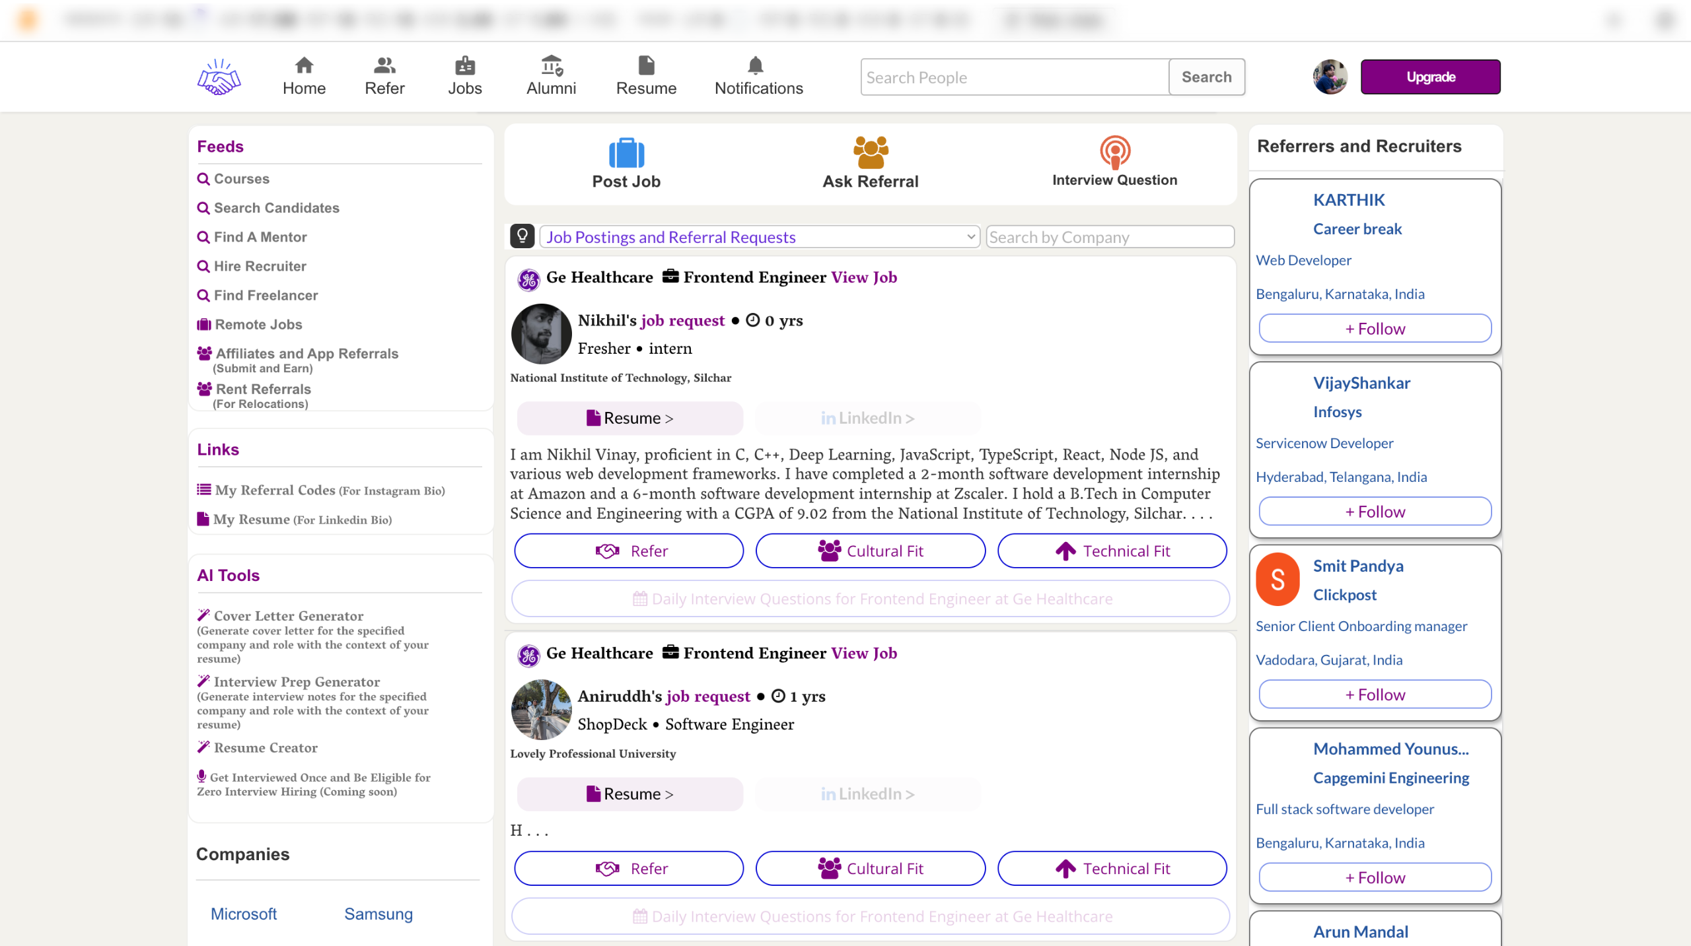Follow KARTHIK in Referrers and Recruiters
The height and width of the screenshot is (946, 1691).
point(1375,329)
